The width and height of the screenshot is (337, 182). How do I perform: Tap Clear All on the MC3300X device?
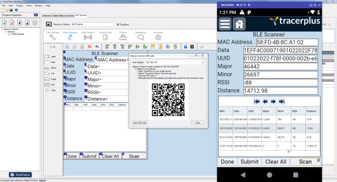275,162
